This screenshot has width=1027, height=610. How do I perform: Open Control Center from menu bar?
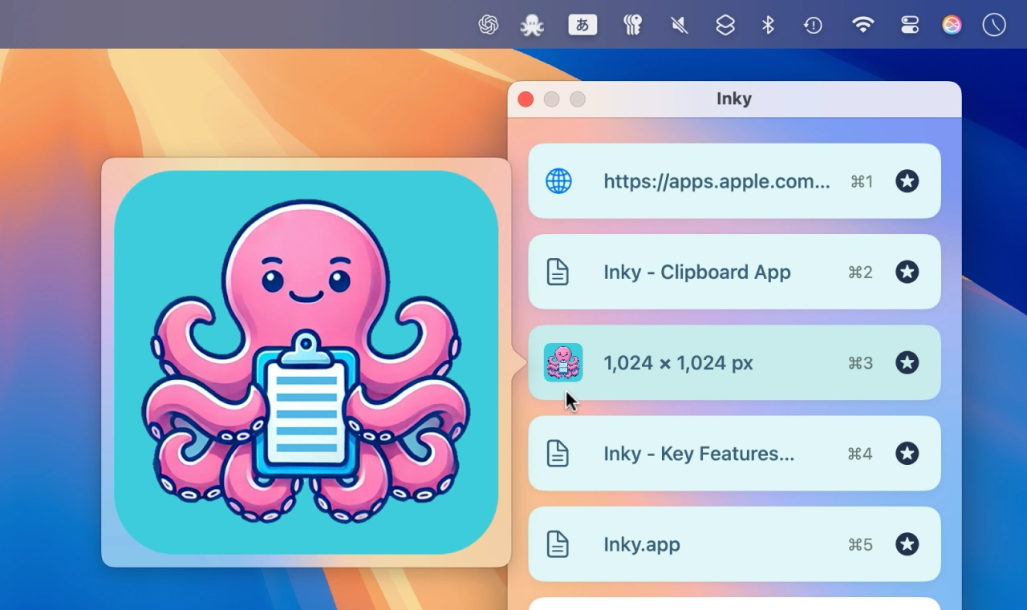pyautogui.click(x=909, y=26)
